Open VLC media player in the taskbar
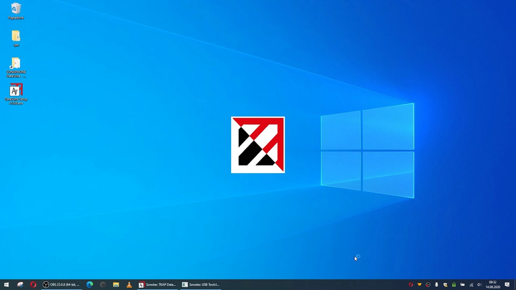The width and height of the screenshot is (516, 290). (x=129, y=285)
